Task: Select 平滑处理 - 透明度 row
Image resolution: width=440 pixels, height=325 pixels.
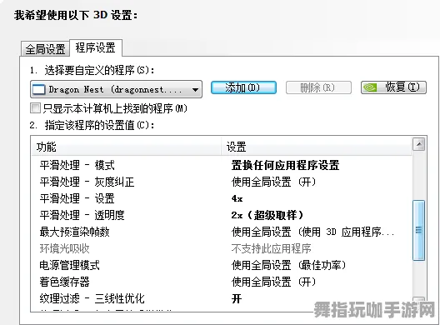Action: 222,215
